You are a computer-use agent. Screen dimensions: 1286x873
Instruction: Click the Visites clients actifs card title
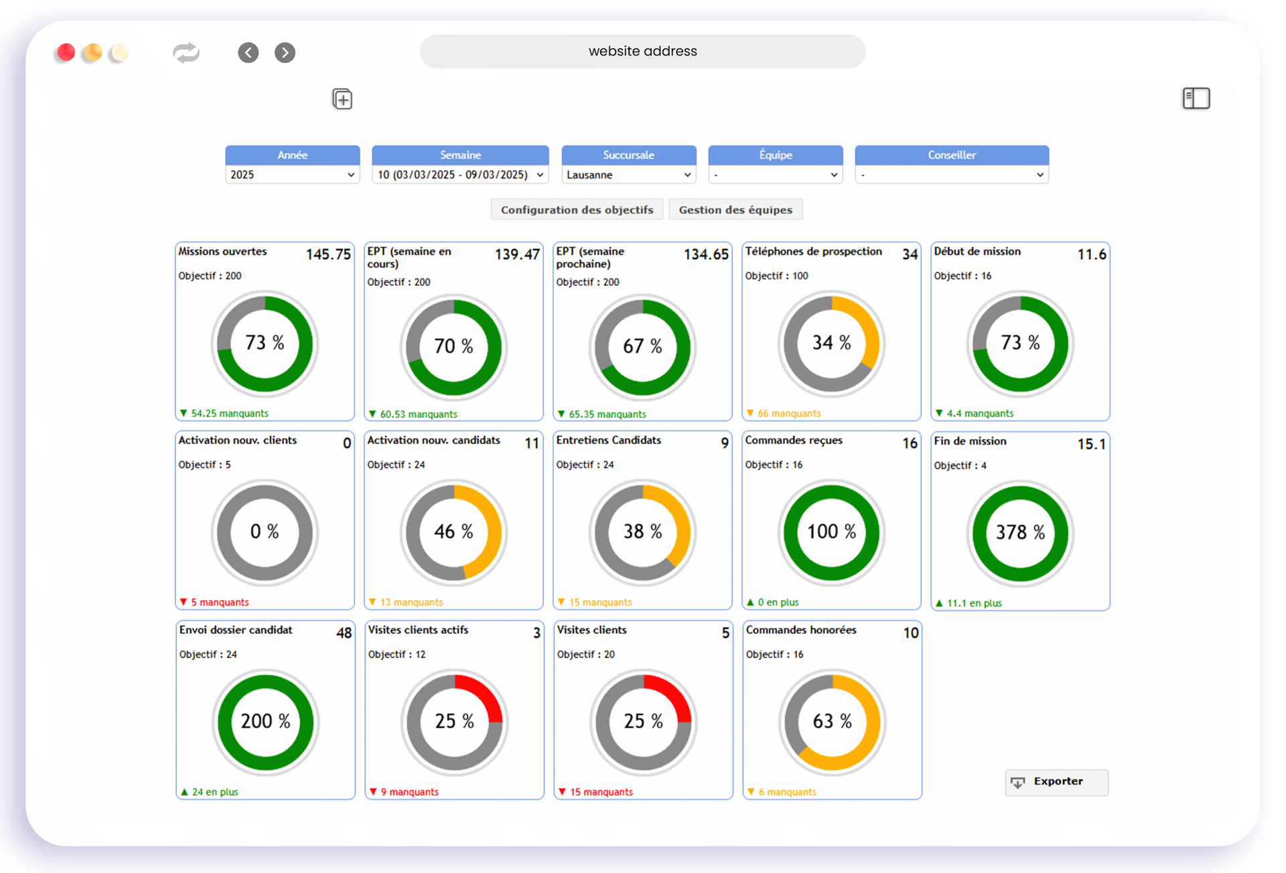418,630
